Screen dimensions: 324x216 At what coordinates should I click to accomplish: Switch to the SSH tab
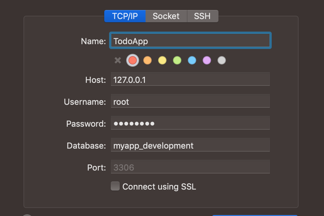click(202, 16)
